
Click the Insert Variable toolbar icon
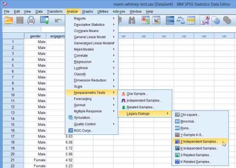[156, 20]
